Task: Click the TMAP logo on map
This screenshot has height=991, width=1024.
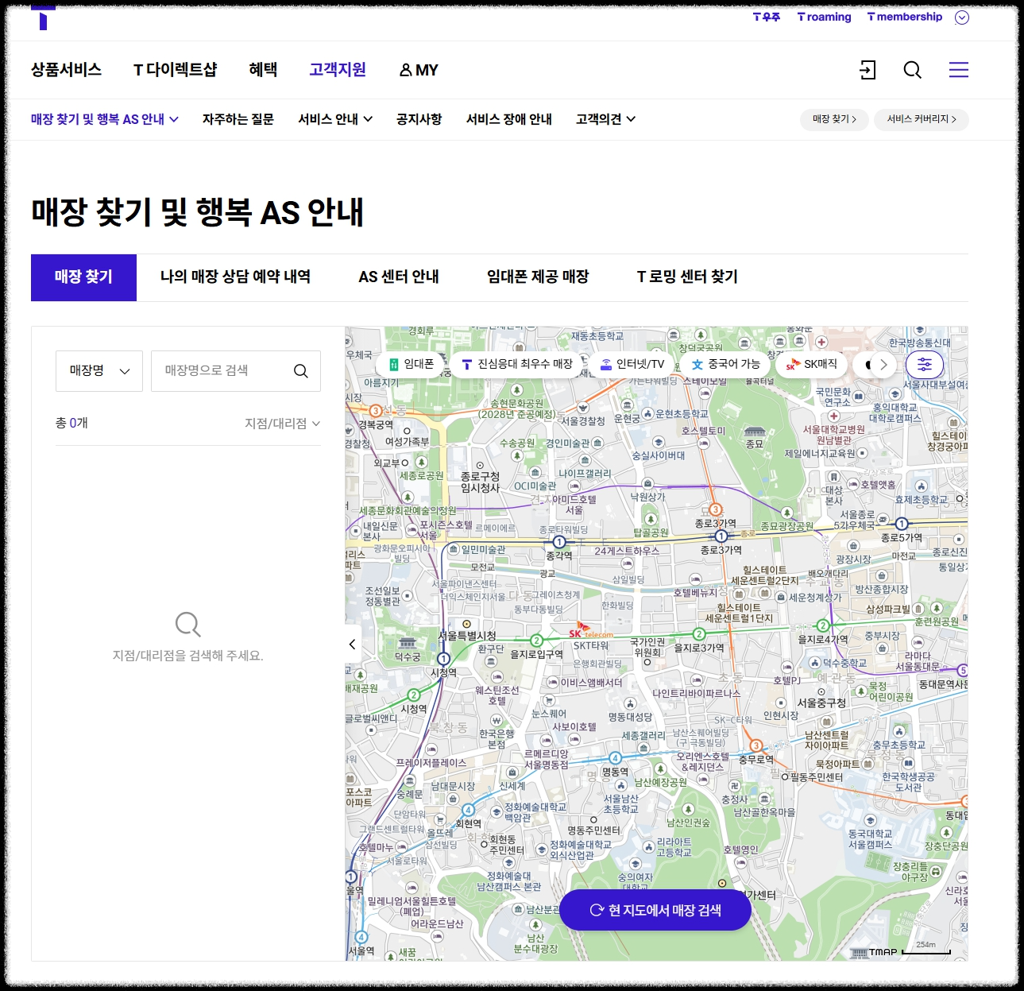Action: [x=875, y=952]
